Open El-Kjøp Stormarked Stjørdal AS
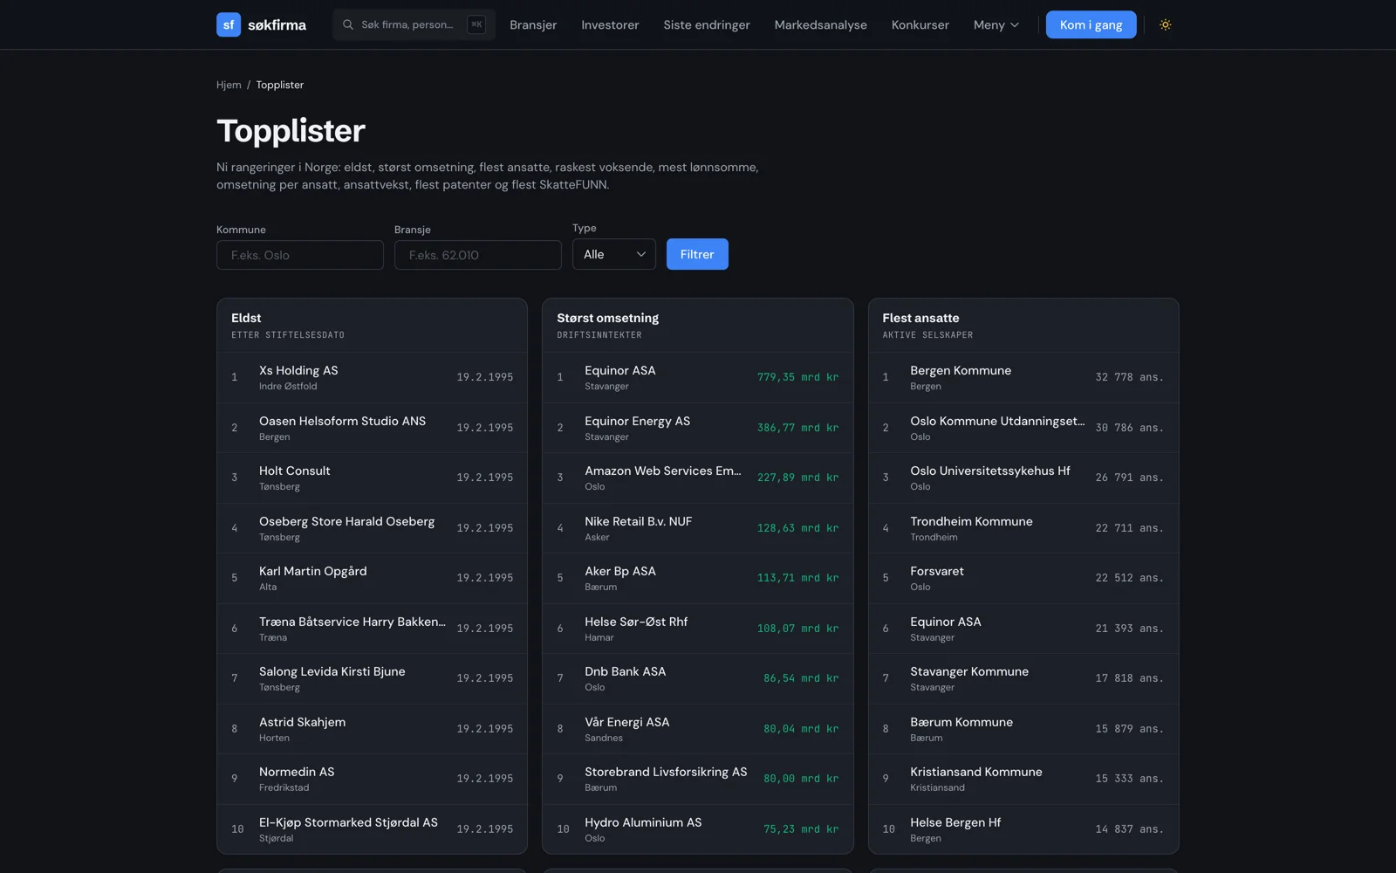This screenshot has height=873, width=1396. 372,829
